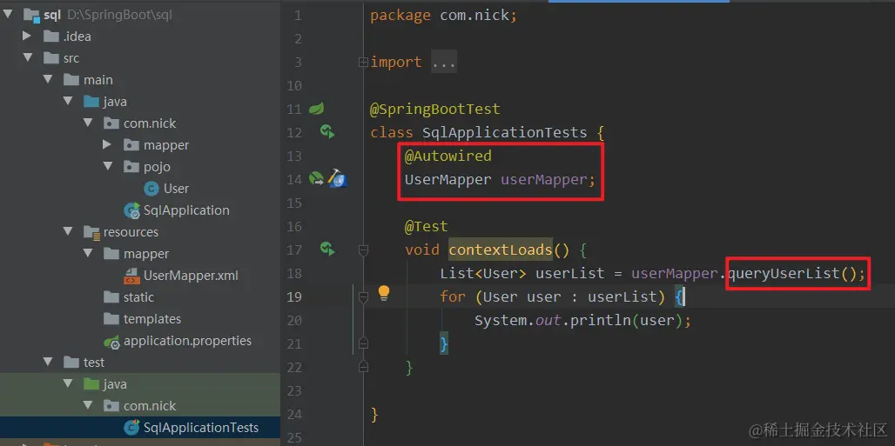Click the sql project module icon
Screen dimensions: 895x446
click(30, 14)
